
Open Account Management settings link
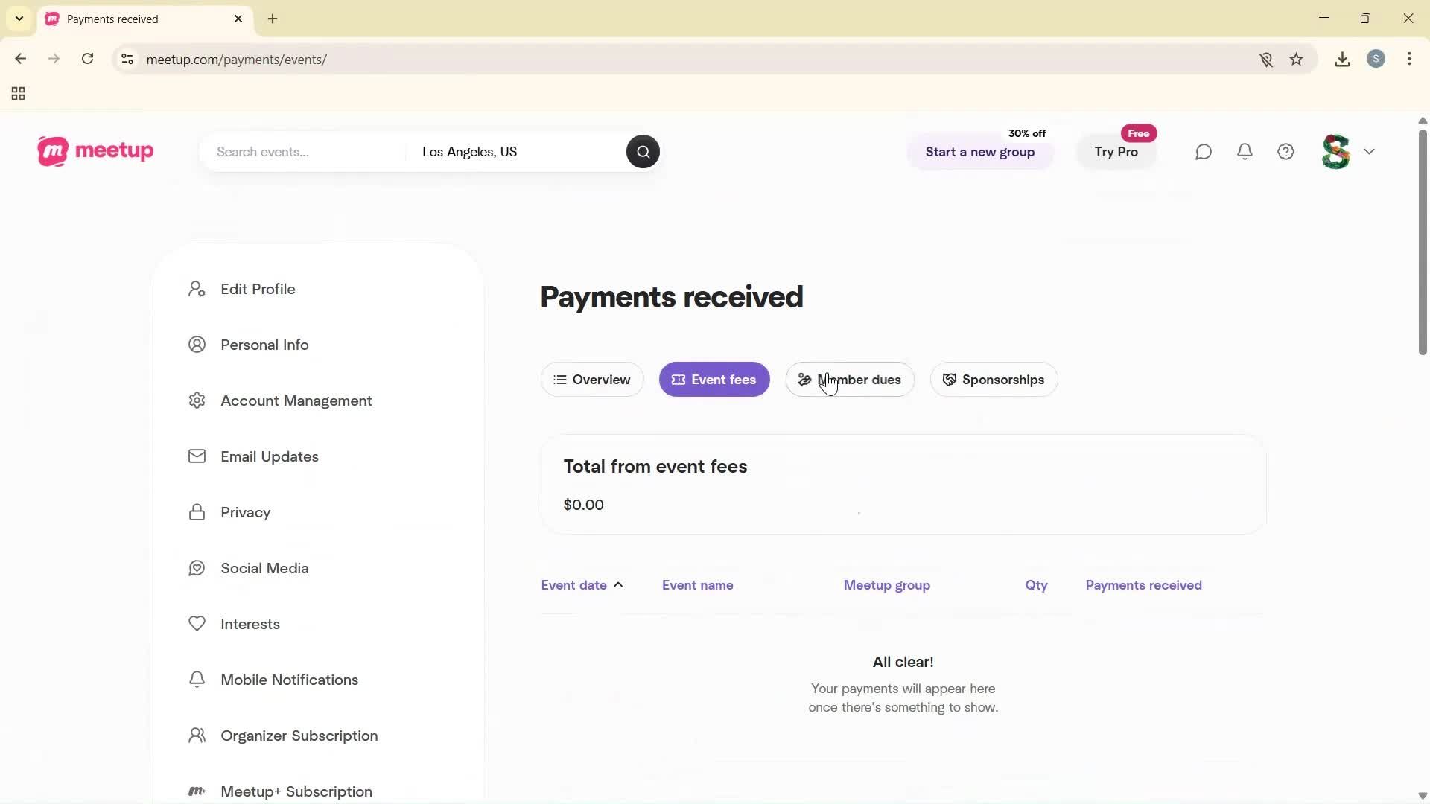click(296, 401)
